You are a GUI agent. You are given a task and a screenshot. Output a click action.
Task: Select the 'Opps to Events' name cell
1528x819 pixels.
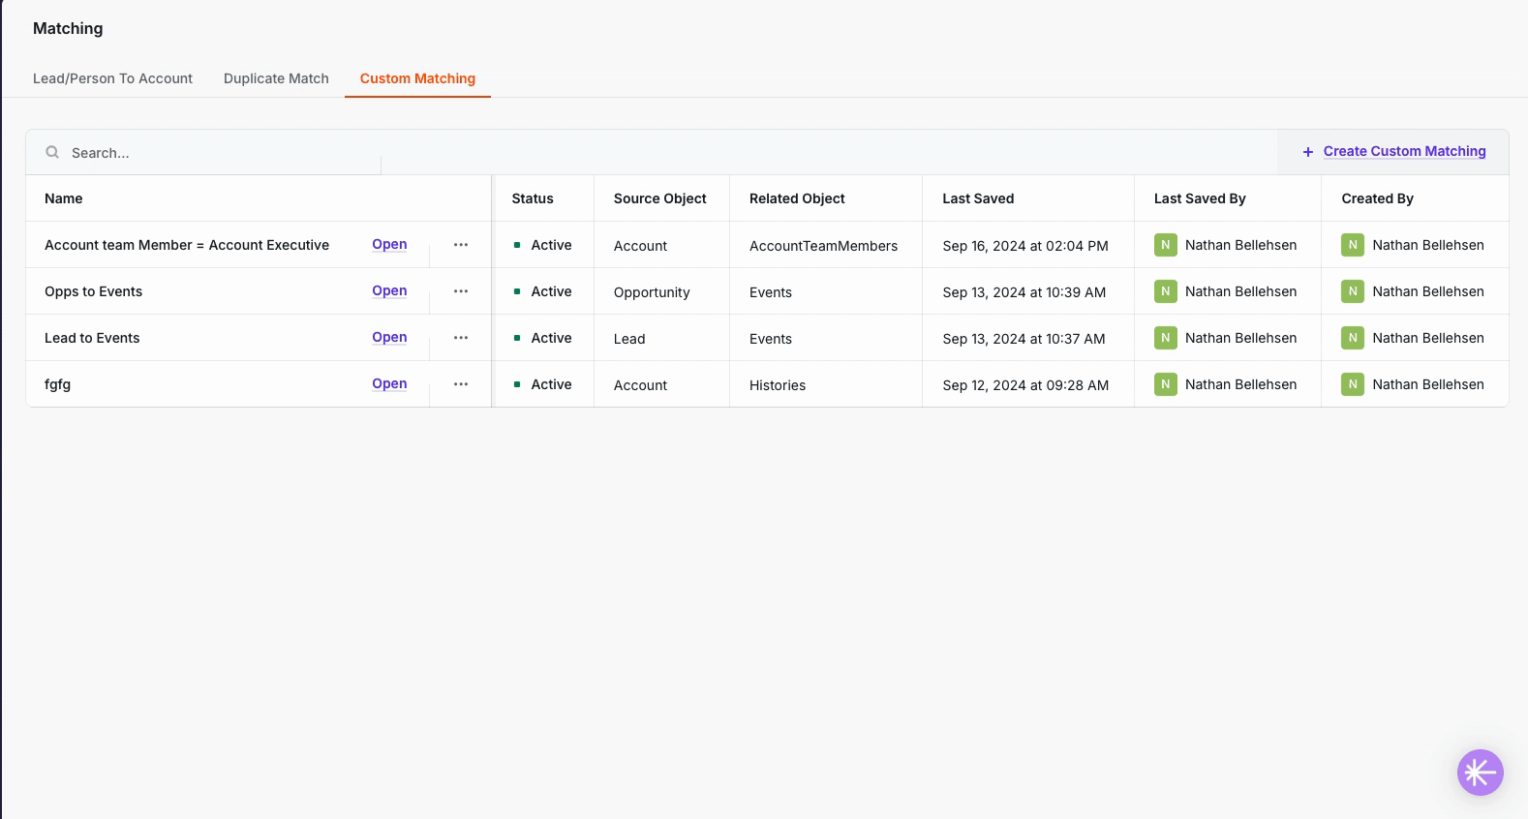pyautogui.click(x=93, y=291)
